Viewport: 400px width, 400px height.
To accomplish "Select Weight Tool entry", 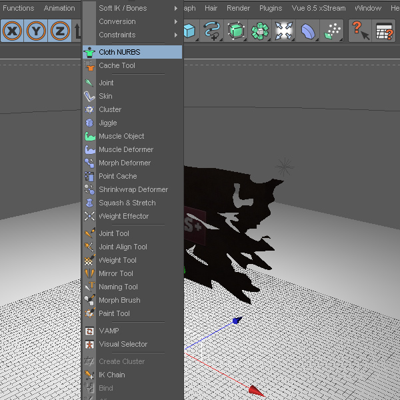I will click(132, 260).
